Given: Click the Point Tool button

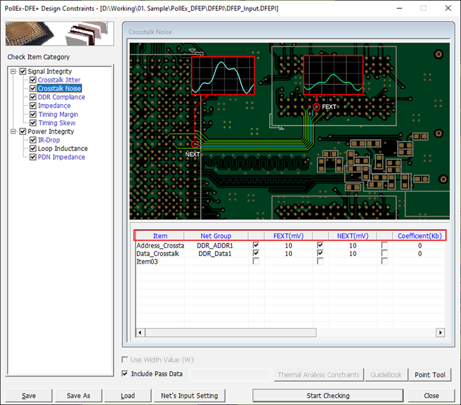Looking at the screenshot, I should pos(430,375).
